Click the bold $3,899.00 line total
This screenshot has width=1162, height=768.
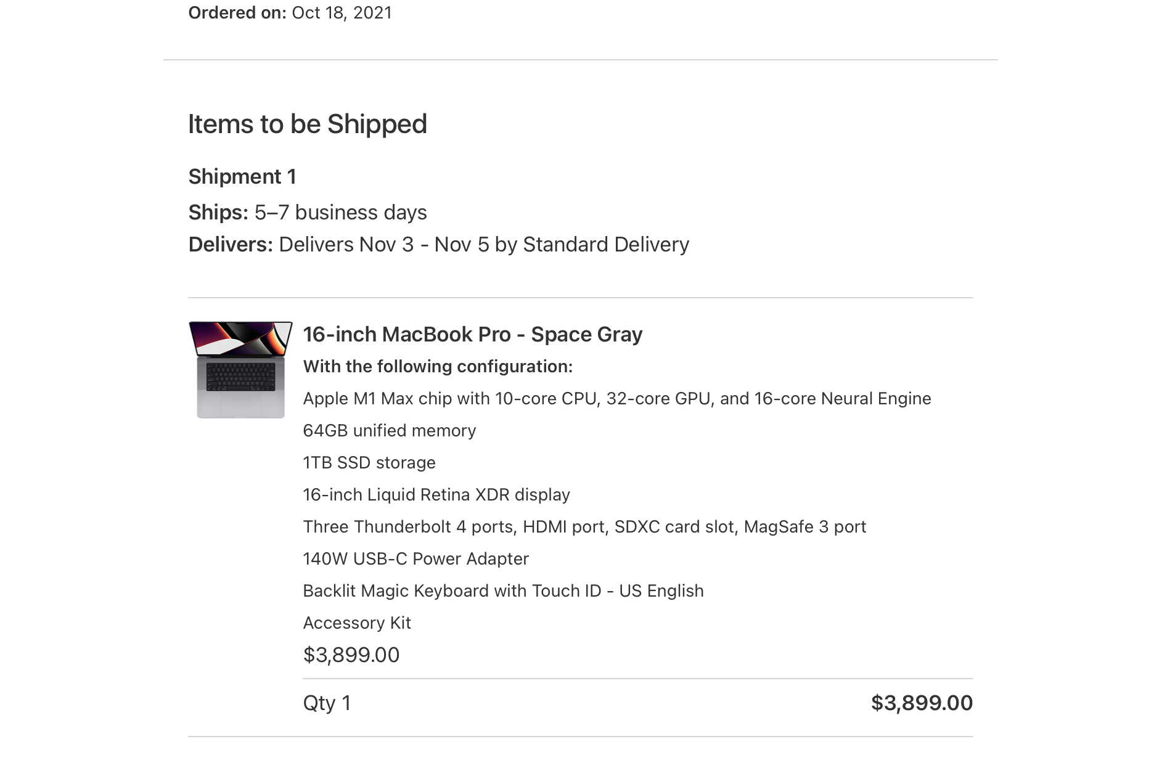(921, 703)
